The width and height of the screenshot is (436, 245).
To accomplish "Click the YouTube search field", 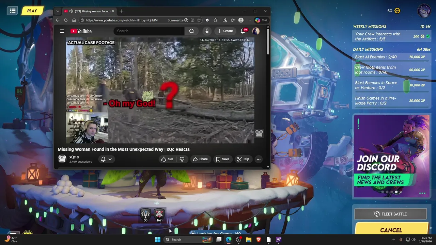I will 149,31.
